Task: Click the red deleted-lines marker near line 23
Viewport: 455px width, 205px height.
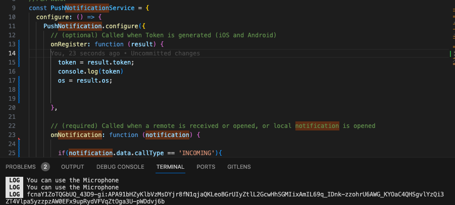Action: click(19, 139)
